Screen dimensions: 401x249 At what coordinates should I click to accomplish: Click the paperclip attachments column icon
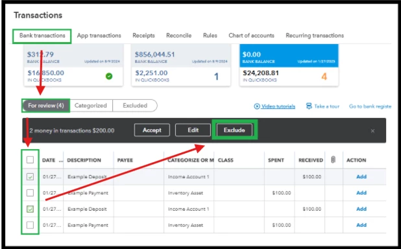(x=333, y=160)
